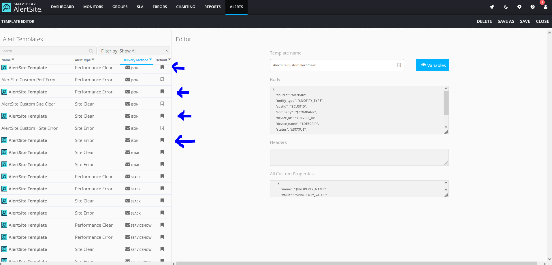Open the help question mark icon
The height and width of the screenshot is (265, 552).
click(x=532, y=7)
